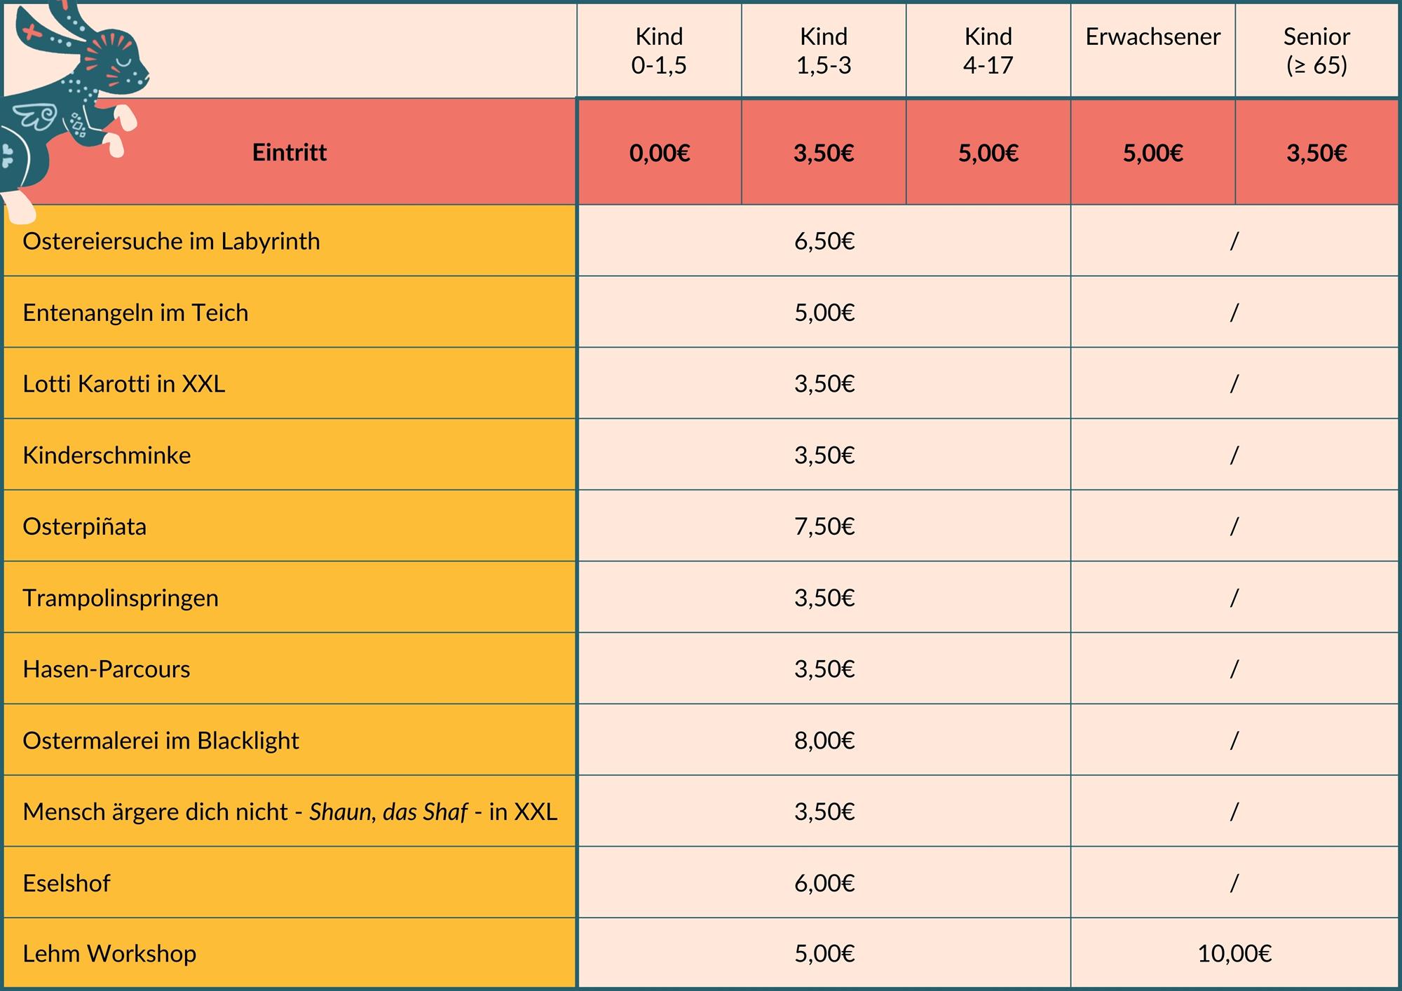Select the Kind 4-17 column header

point(988,50)
